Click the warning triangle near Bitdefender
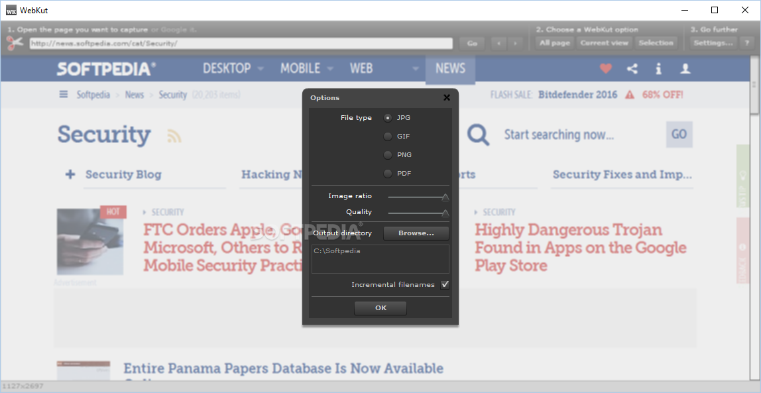761x393 pixels. click(x=630, y=95)
